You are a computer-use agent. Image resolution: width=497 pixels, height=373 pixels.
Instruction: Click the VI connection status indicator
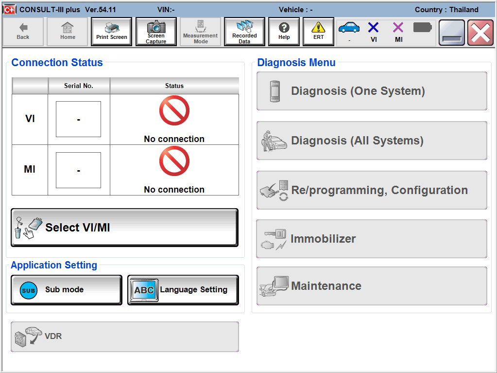click(x=373, y=31)
